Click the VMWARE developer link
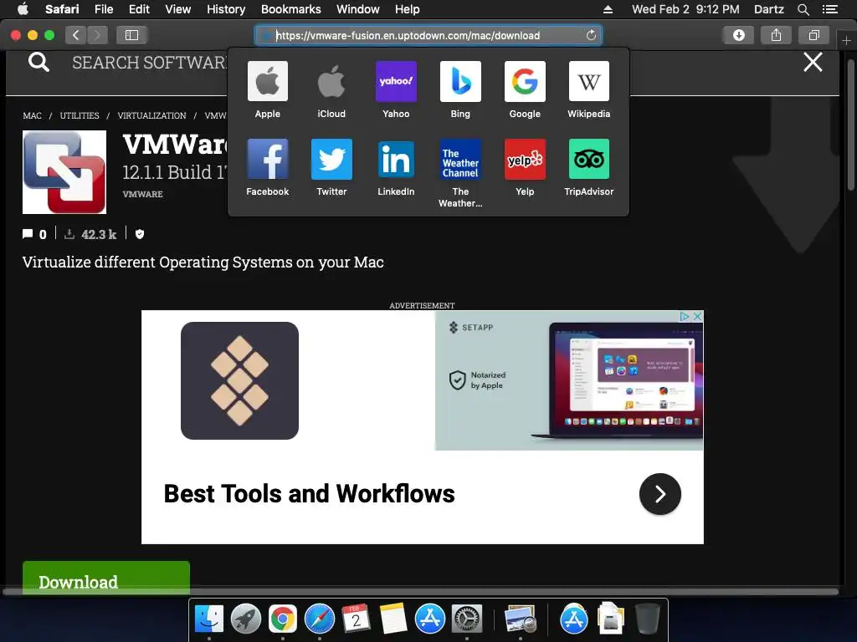Image resolution: width=857 pixels, height=642 pixels. coord(142,194)
